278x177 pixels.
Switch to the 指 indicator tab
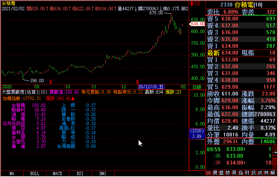click(x=241, y=173)
